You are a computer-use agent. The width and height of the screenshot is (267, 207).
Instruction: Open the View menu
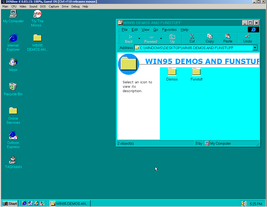145,30
